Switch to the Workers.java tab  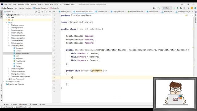[x=153, y=12]
